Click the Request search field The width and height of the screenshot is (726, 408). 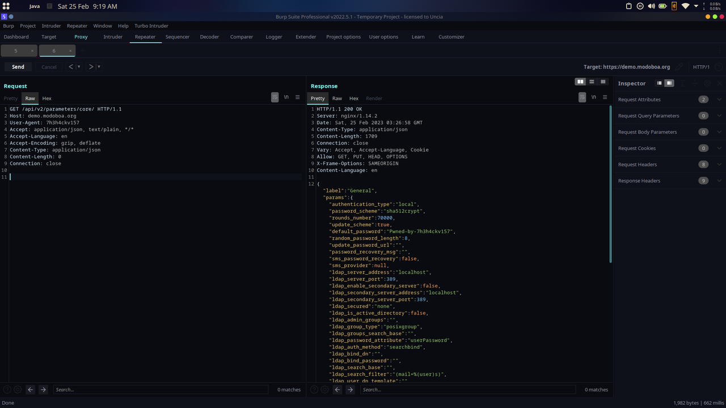click(161, 389)
